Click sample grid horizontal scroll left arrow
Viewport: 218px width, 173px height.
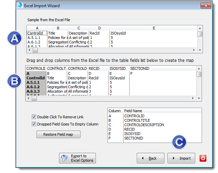[29, 50]
